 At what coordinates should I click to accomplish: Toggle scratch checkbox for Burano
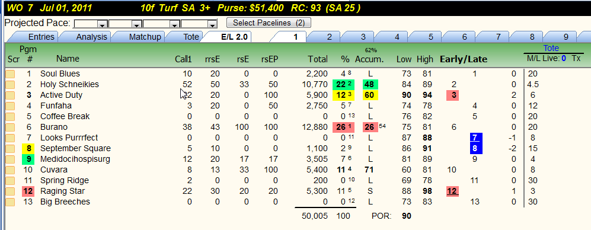pos(10,127)
